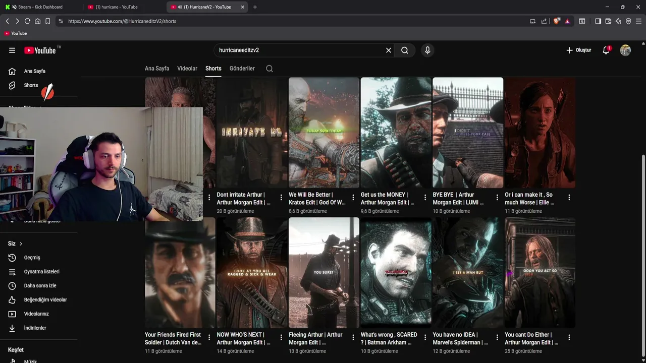Screen dimensions: 646x363
Task: Click the Oluştur create button
Action: pos(578,50)
